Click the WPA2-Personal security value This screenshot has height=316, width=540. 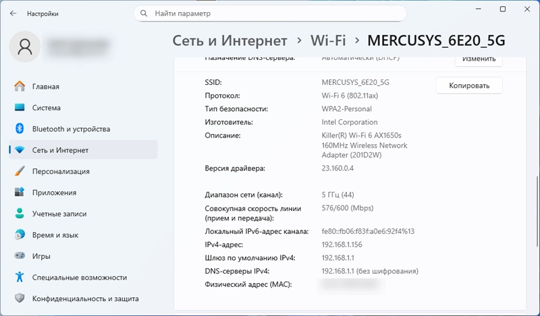coord(346,109)
